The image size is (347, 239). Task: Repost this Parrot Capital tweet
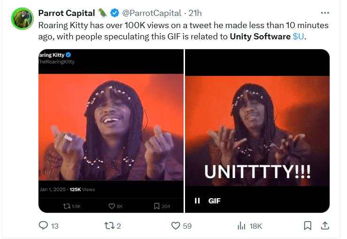coord(109,226)
